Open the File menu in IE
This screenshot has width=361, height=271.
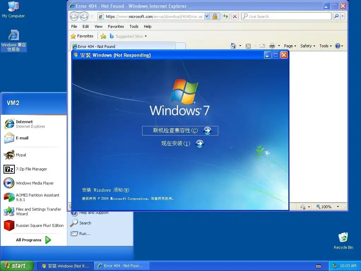click(74, 26)
